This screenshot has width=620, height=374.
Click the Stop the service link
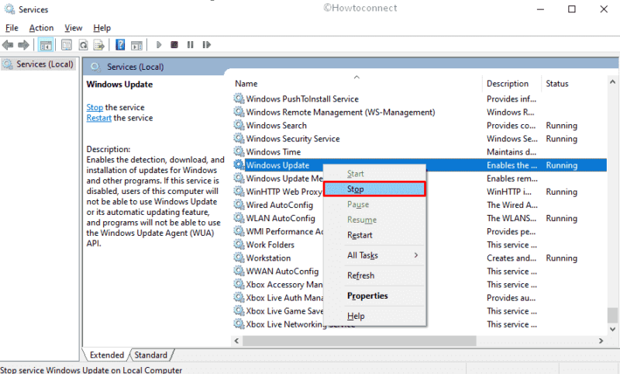pyautogui.click(x=95, y=107)
